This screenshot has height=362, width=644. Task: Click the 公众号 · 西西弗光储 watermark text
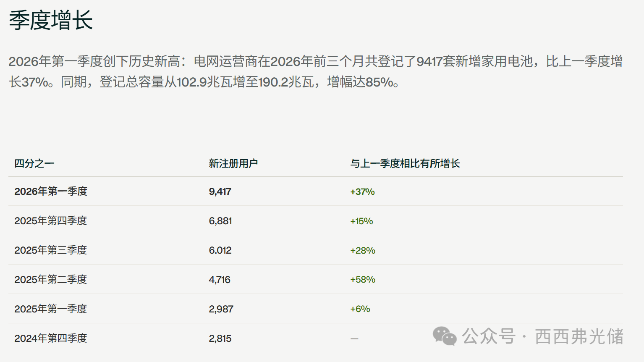(x=543, y=336)
